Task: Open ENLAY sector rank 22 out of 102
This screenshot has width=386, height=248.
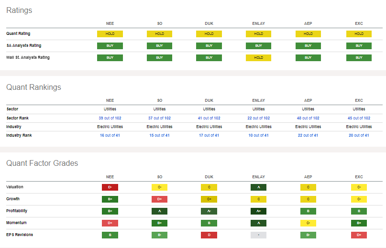Action: (x=258, y=118)
